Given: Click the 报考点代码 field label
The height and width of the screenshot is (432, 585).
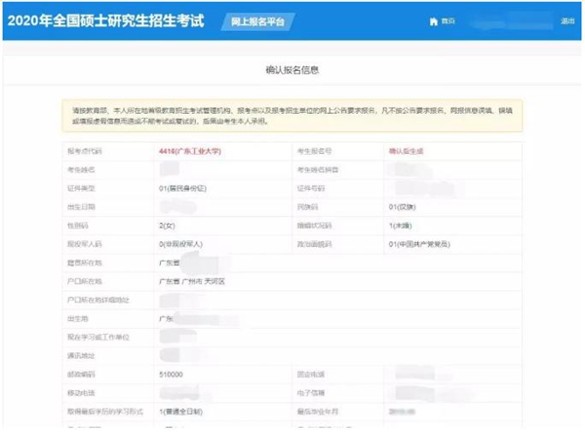Looking at the screenshot, I should (x=84, y=151).
